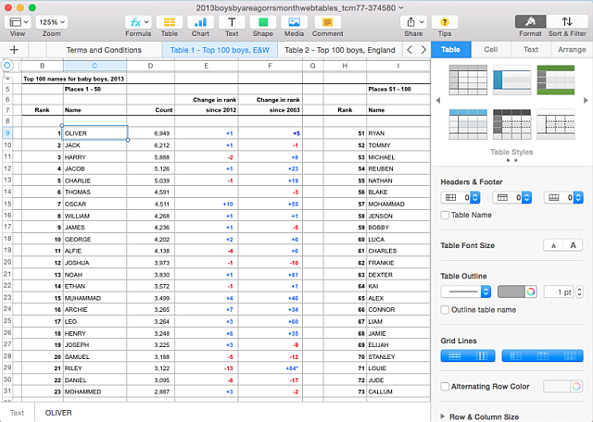The image size is (593, 422).
Task: Switch to the Cell inspector tab
Action: [x=490, y=49]
